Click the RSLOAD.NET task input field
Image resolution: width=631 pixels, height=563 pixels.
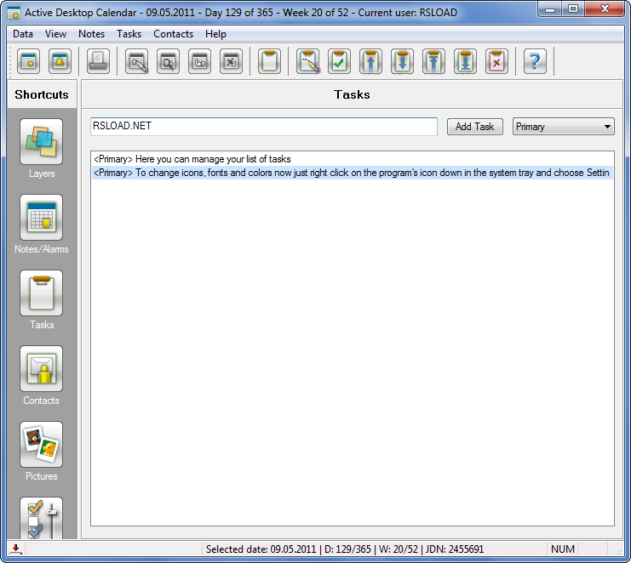pyautogui.click(x=264, y=126)
